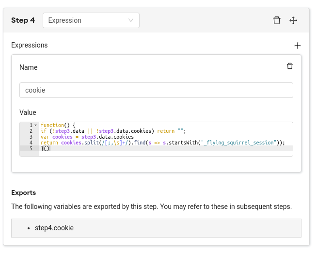Click the "Value" field label
The height and width of the screenshot is (255, 317).
28,112
